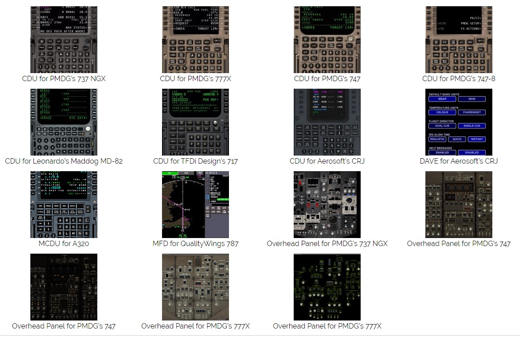Image resolution: width=520 pixels, height=337 pixels.
Task: Select REALISTIC IRS align time
Action: click(437, 139)
